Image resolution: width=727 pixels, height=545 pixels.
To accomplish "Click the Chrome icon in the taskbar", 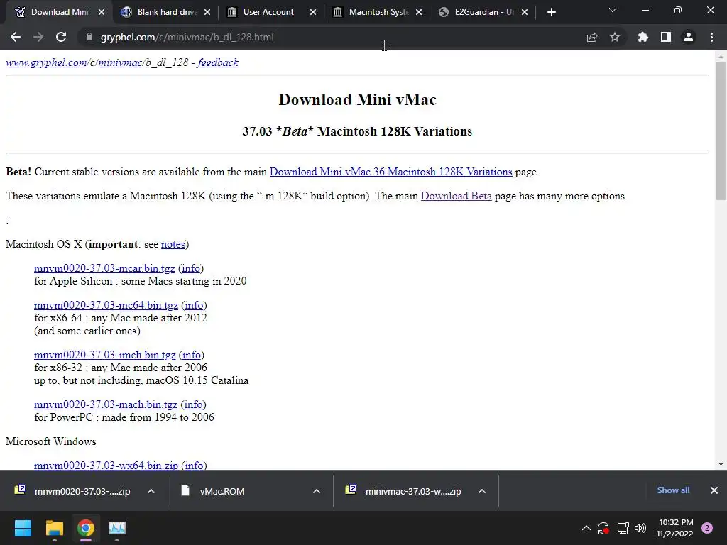I will (86, 528).
